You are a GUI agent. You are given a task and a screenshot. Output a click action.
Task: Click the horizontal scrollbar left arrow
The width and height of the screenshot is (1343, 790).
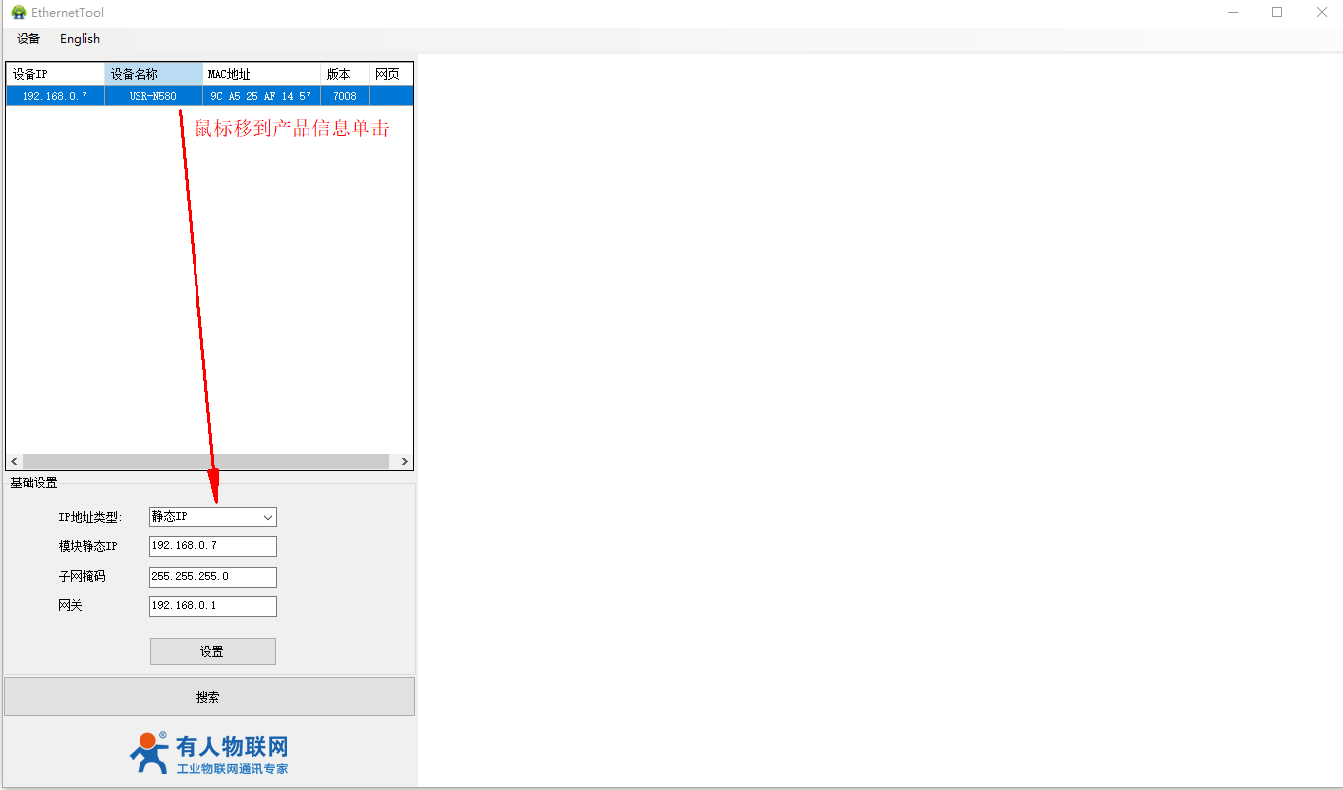pyautogui.click(x=14, y=461)
